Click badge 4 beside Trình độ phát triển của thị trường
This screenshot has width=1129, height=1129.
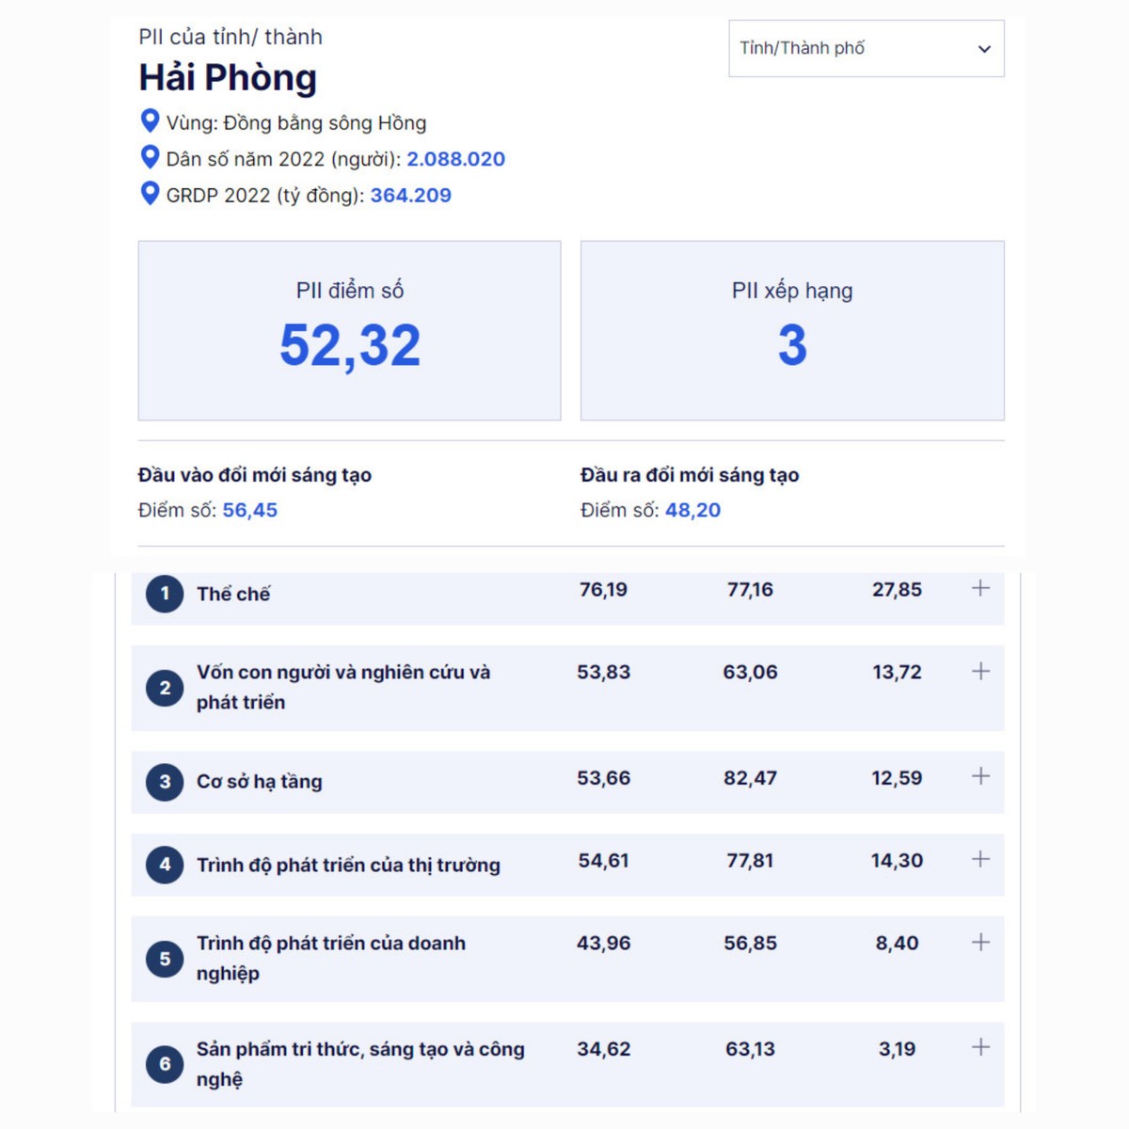[165, 863]
